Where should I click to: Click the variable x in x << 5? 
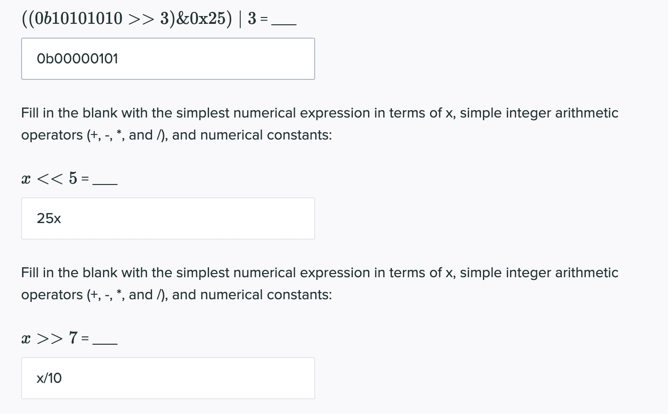[26, 179]
